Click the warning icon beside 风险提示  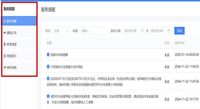click(4, 56)
